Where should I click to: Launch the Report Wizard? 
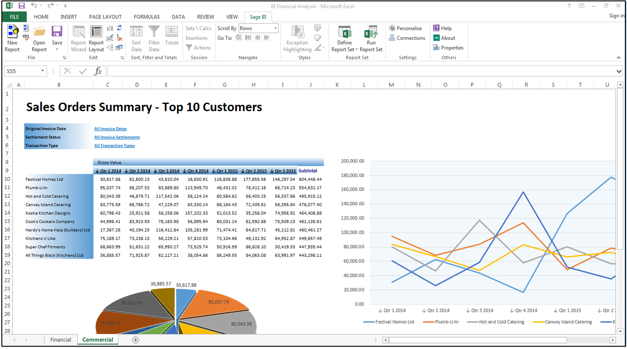point(79,38)
